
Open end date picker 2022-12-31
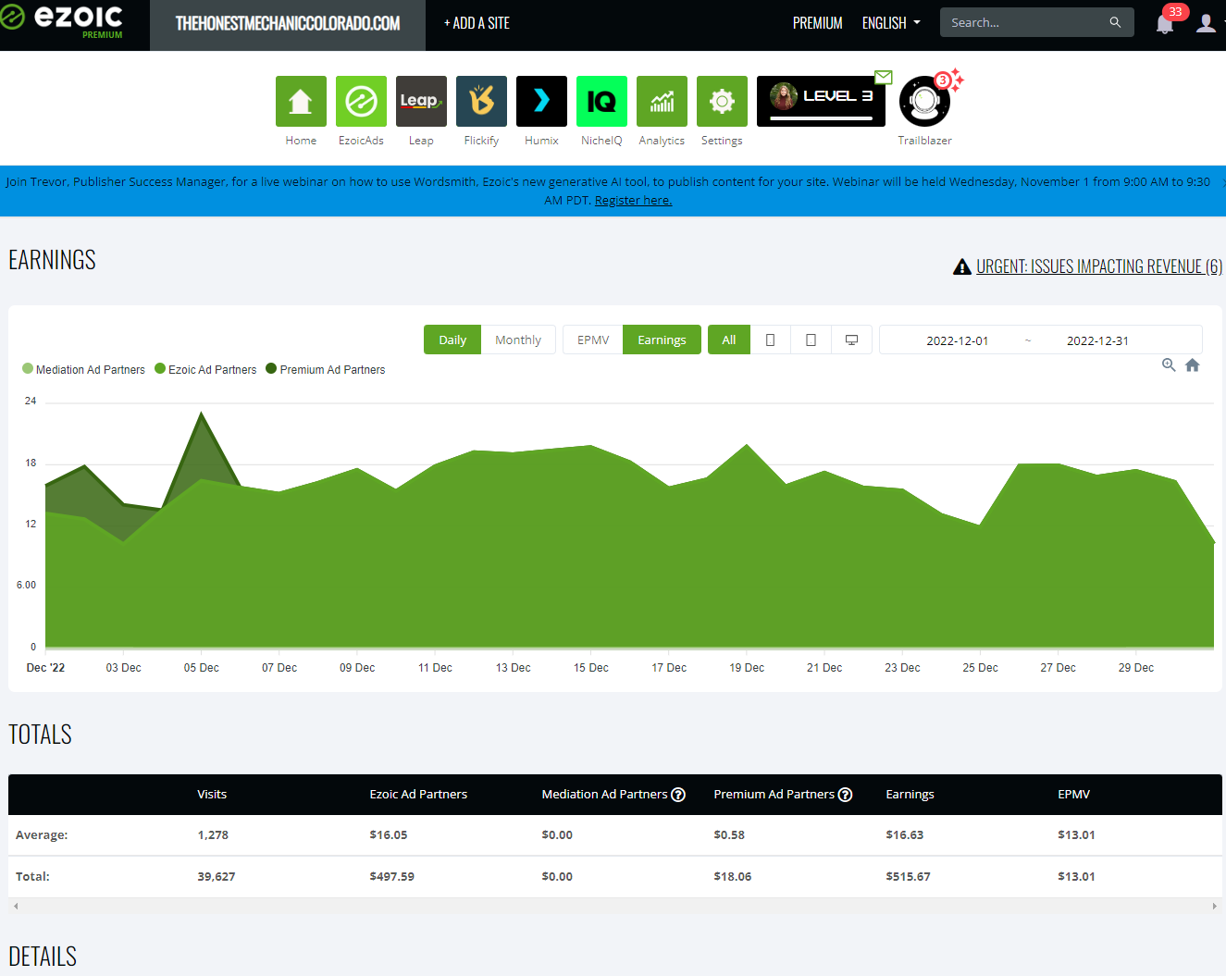click(x=1097, y=340)
